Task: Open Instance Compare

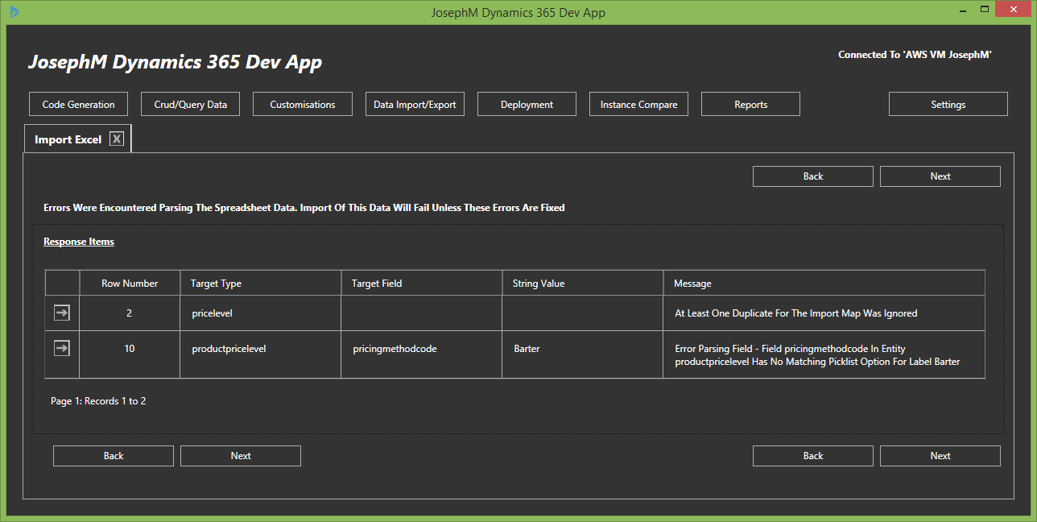Action: pos(638,104)
